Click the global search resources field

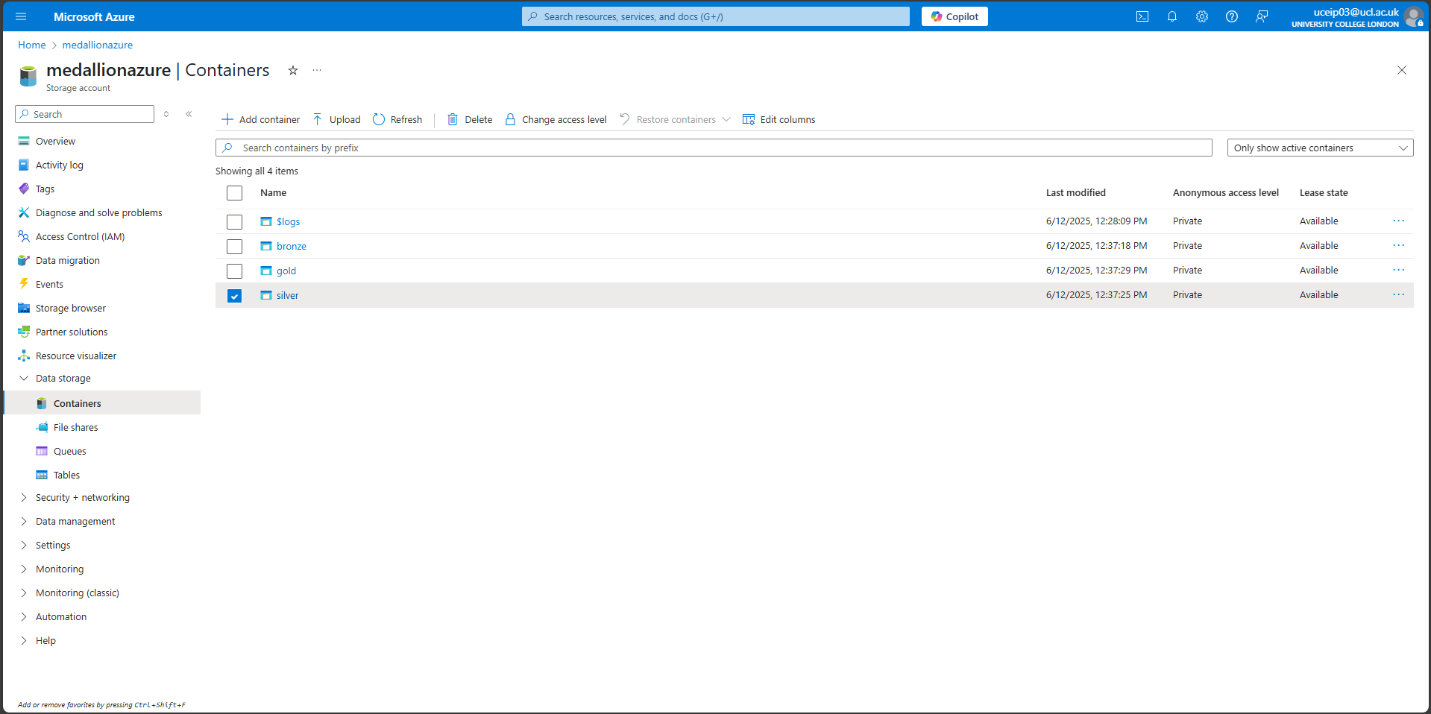716,16
